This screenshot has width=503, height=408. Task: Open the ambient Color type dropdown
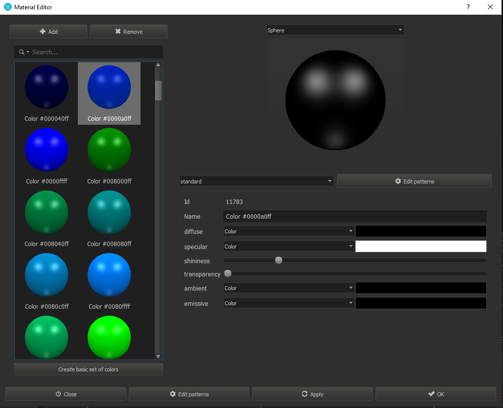(x=288, y=288)
